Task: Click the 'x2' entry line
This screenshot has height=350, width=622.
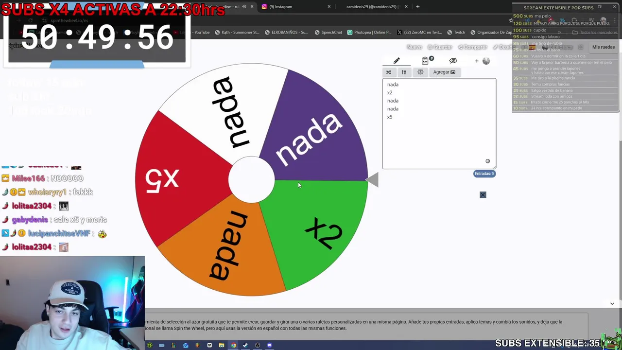Action: click(x=390, y=93)
